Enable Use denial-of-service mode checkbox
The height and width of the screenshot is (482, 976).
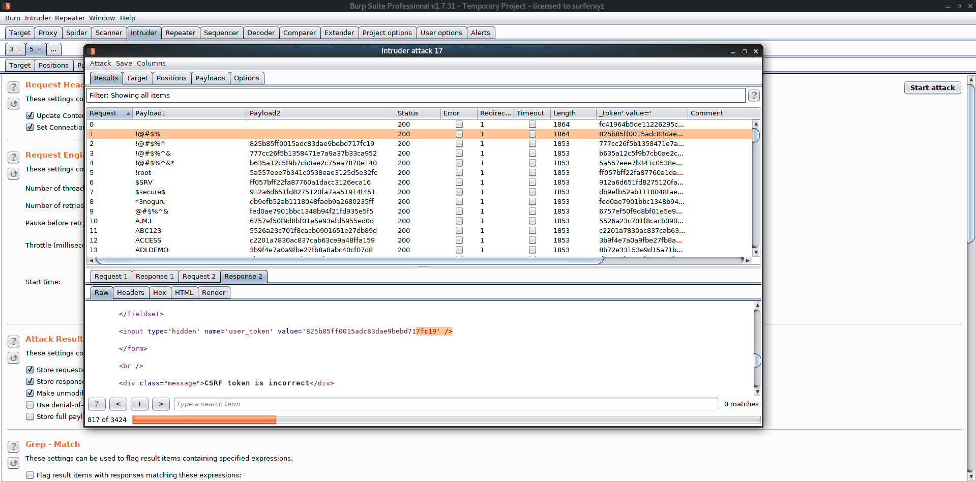point(30,405)
